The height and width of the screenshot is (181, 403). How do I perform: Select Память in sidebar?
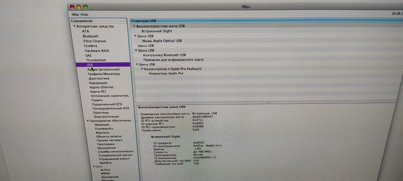tap(97, 100)
